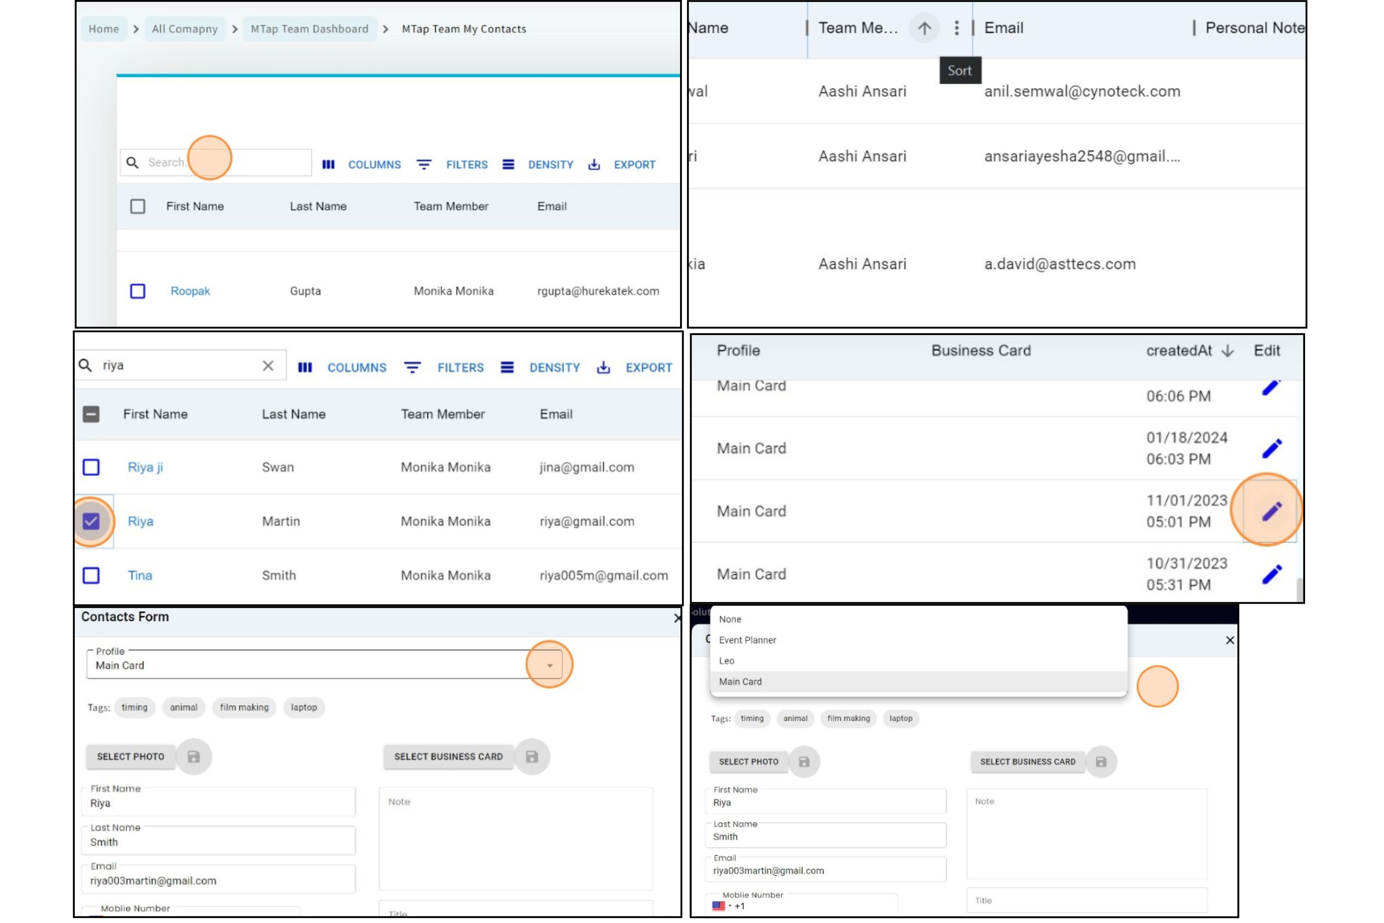Viewport: 1384px width, 923px height.
Task: Click the SELECT BUSINESS CARD button
Action: 448,756
